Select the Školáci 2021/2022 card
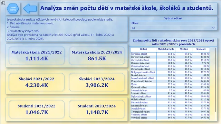 pyautogui.click(x=37, y=82)
